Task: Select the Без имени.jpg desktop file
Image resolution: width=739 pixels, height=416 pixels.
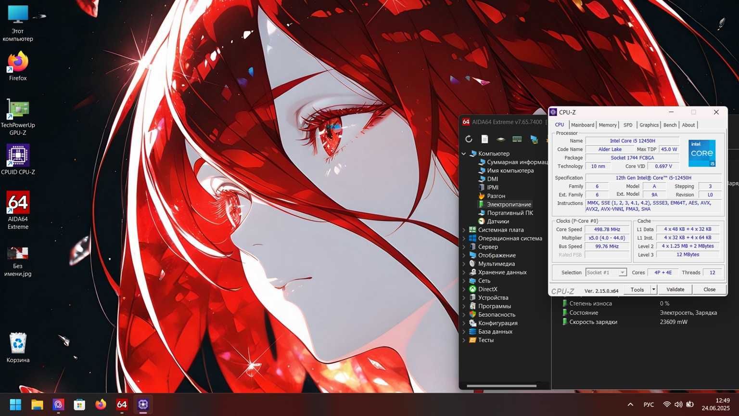Action: tap(18, 261)
